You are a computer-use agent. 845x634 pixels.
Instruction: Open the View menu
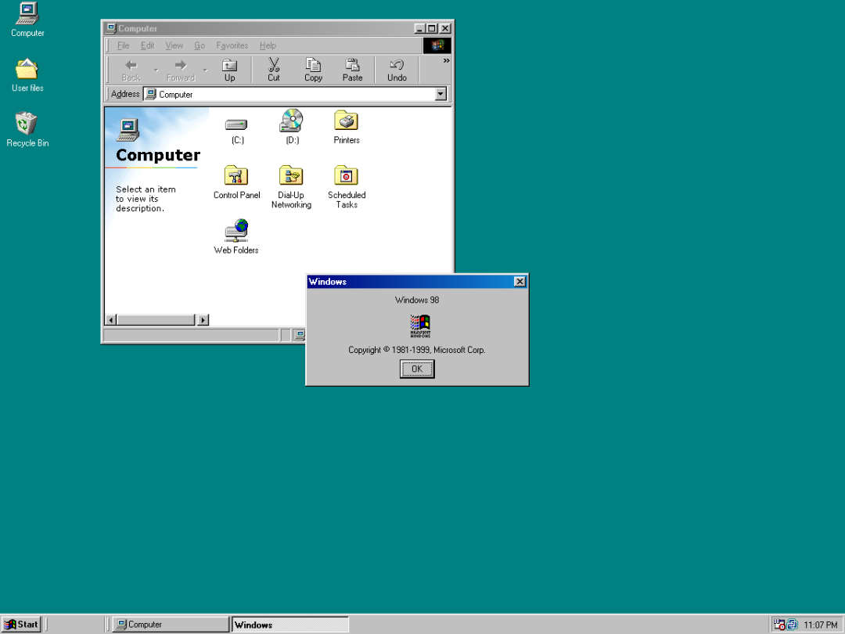[x=174, y=45]
